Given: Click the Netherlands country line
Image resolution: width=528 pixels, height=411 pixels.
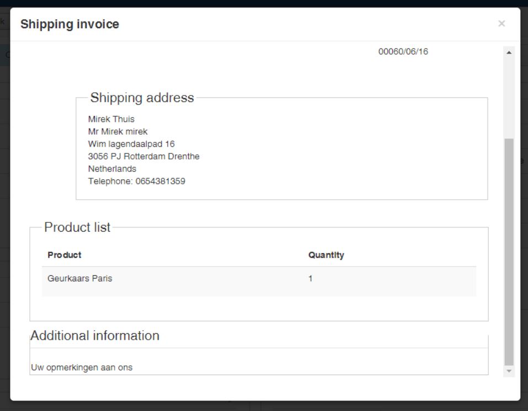Looking at the screenshot, I should [x=112, y=169].
